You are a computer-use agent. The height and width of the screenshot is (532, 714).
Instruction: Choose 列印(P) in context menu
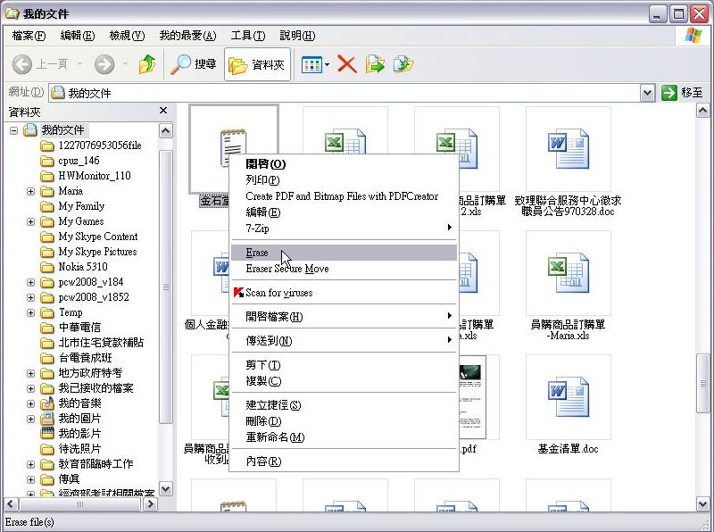point(345,180)
